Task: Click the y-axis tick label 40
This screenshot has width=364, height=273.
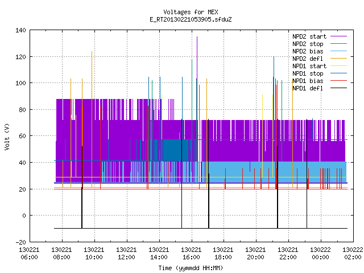Action: 22,163
